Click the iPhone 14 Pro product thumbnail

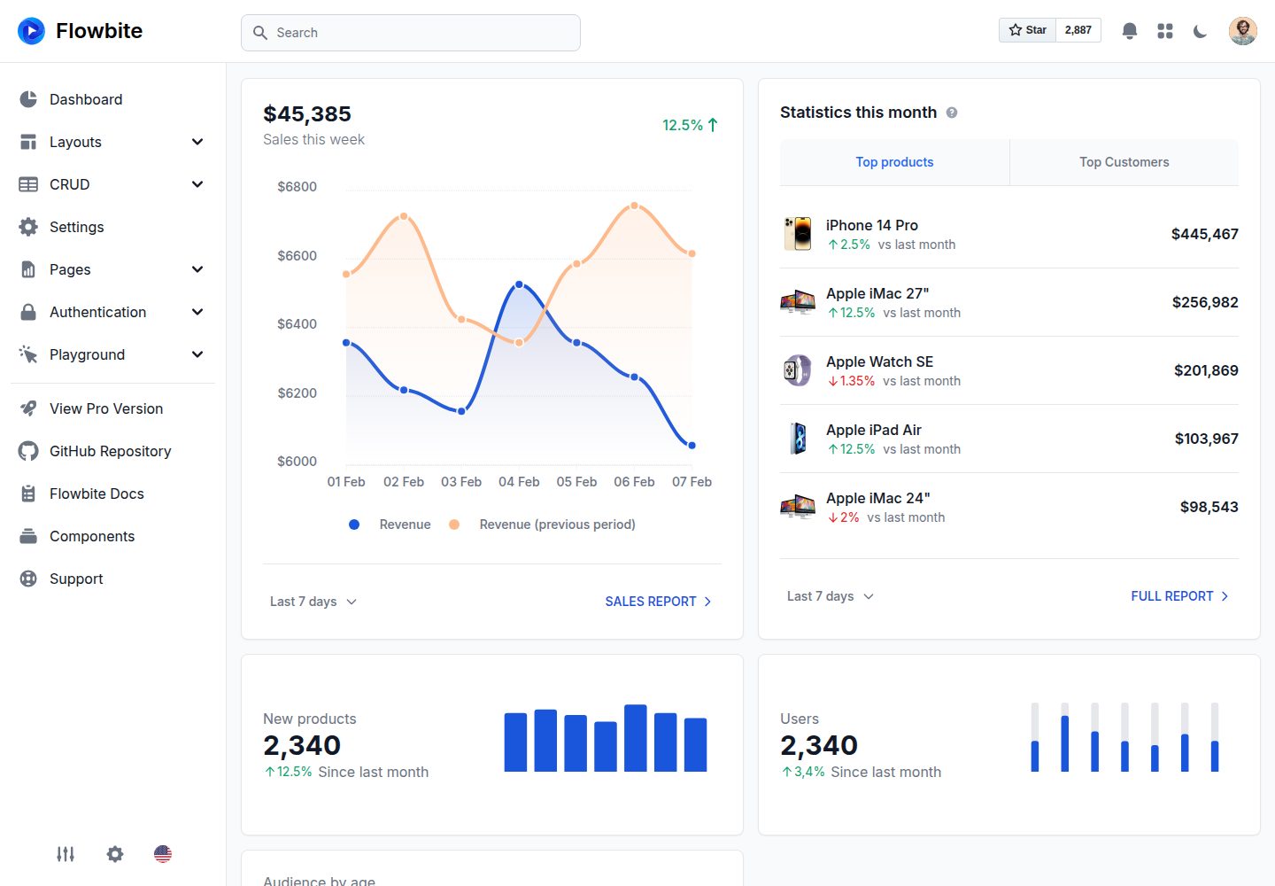pyautogui.click(x=798, y=234)
